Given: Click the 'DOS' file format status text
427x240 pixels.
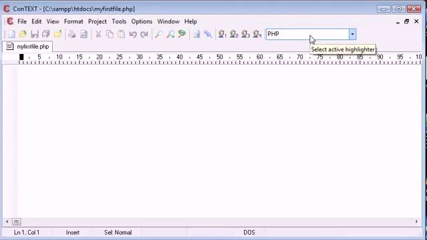Looking at the screenshot, I should coord(249,233).
